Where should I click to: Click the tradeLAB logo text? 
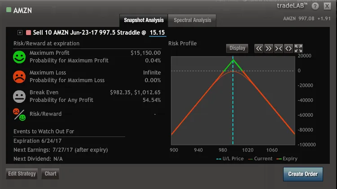click(292, 5)
